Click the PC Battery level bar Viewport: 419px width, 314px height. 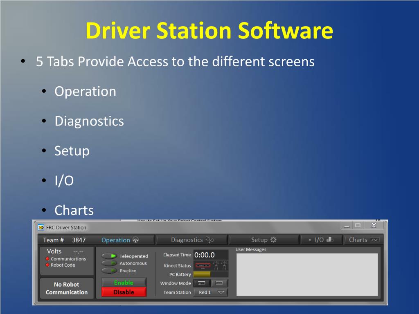pyautogui.click(x=211, y=274)
